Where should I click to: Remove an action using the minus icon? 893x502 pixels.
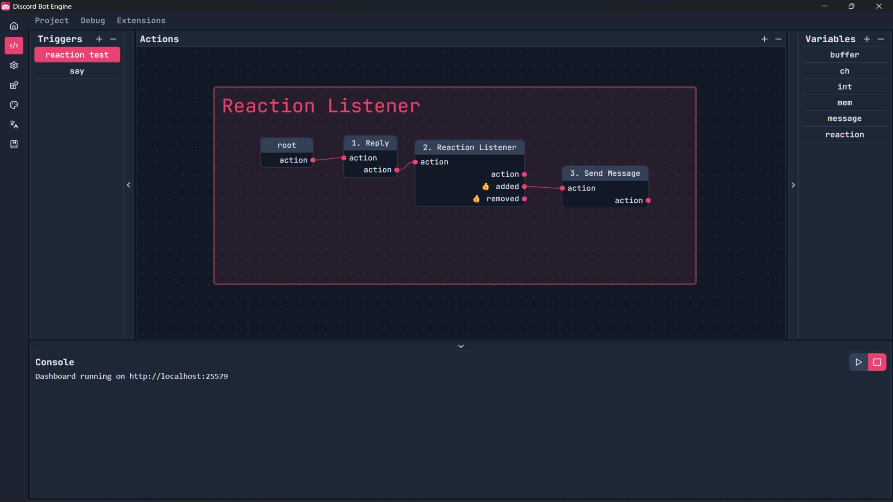[x=779, y=39]
